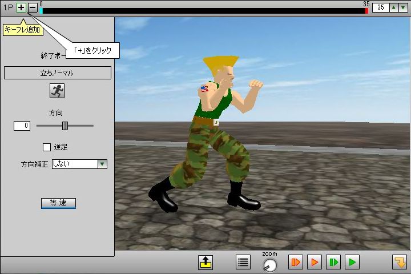Click the yellow upload arrow icon
The height and width of the screenshot is (274, 411).
tap(205, 262)
